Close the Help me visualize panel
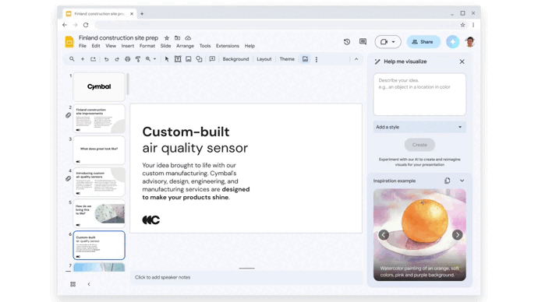The width and height of the screenshot is (538, 302). click(x=462, y=61)
